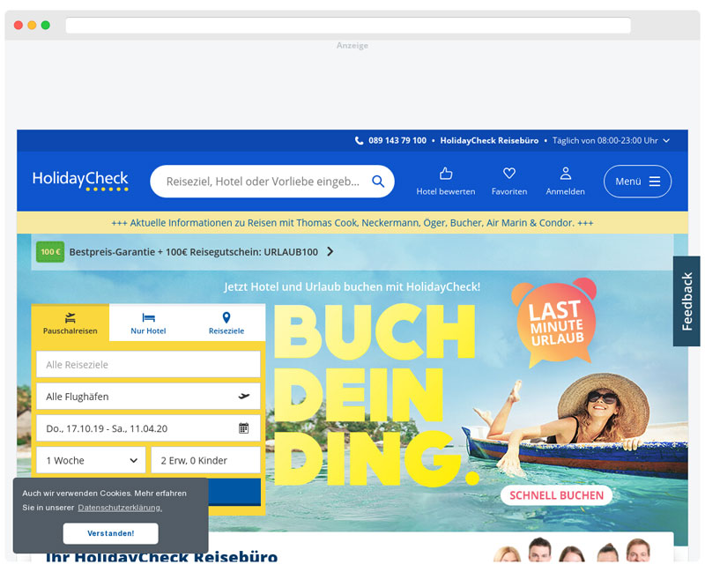The image size is (705, 572).
Task: Click the chevron after Bestpreis-Garantie text
Action: coord(330,251)
